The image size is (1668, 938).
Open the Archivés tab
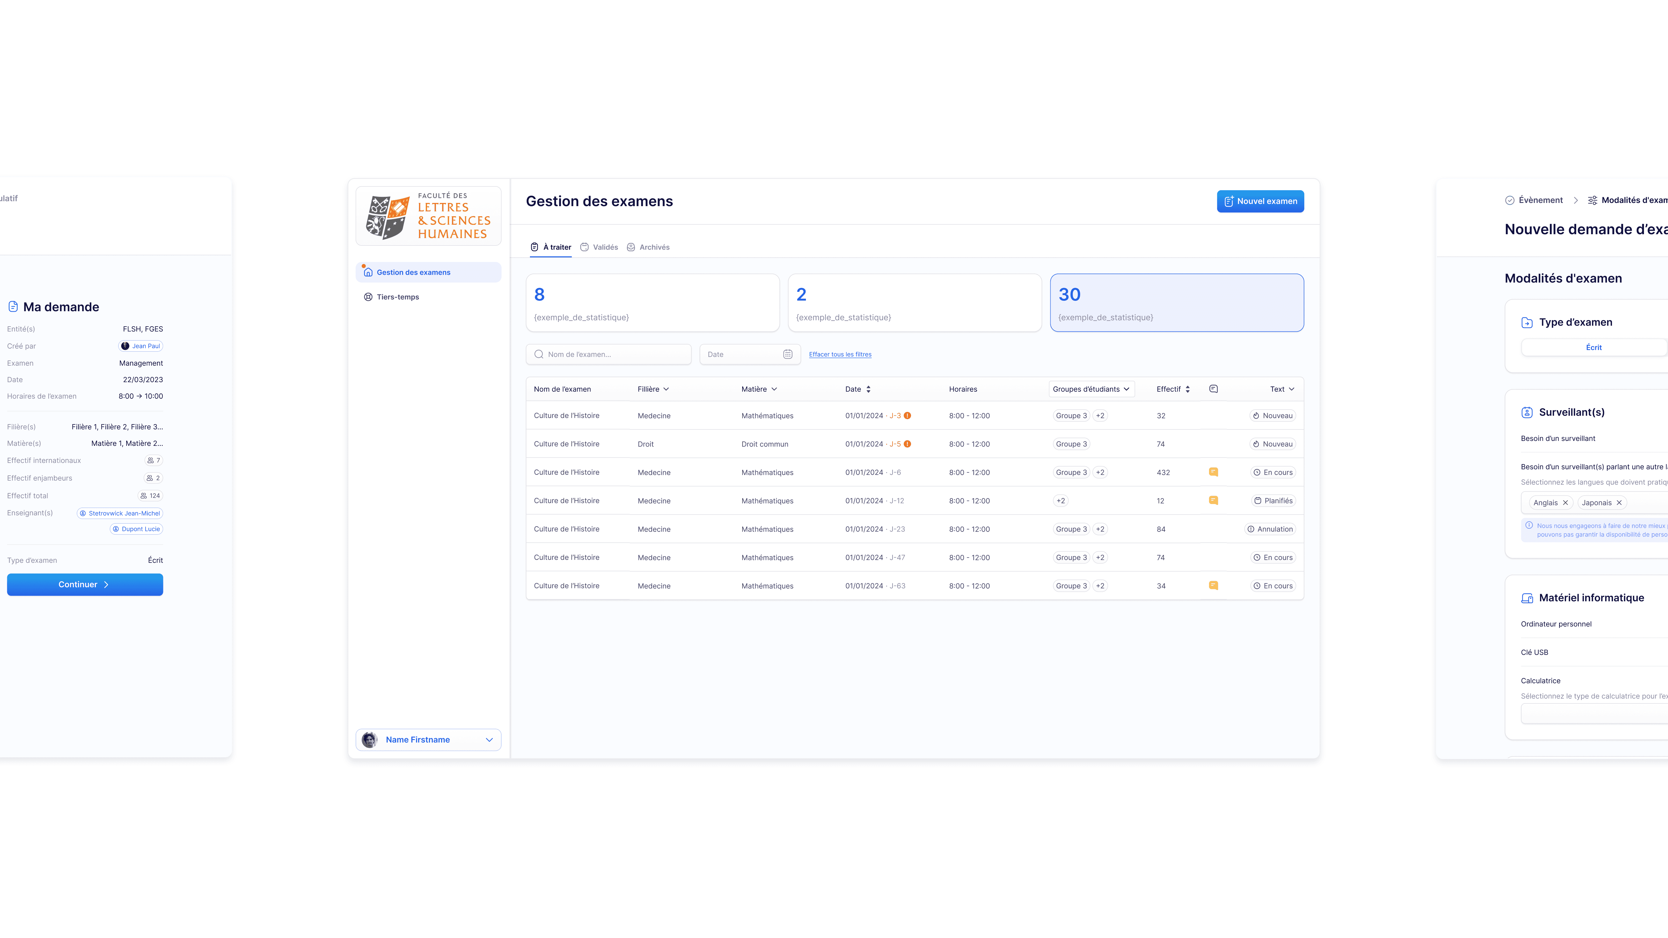(648, 247)
